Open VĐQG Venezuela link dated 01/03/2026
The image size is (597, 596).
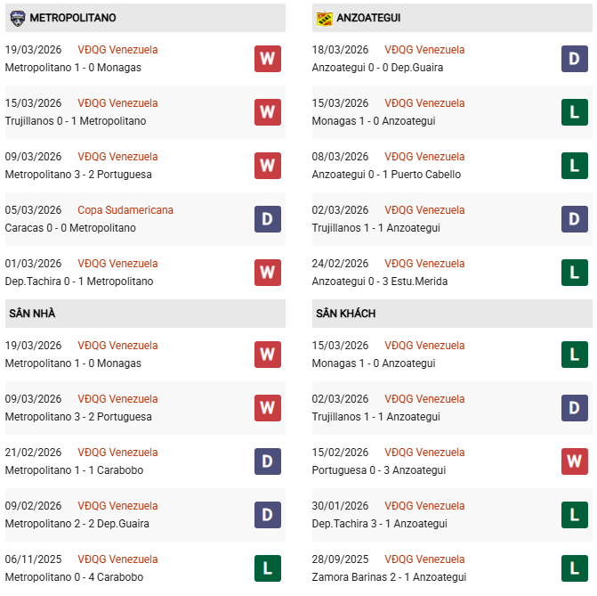tap(117, 264)
